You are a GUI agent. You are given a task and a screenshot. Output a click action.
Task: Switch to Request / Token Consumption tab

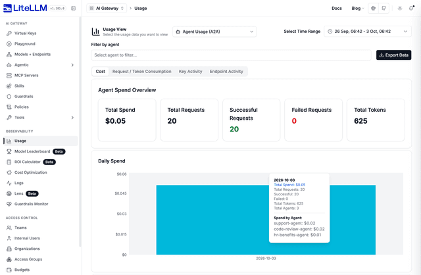(142, 72)
